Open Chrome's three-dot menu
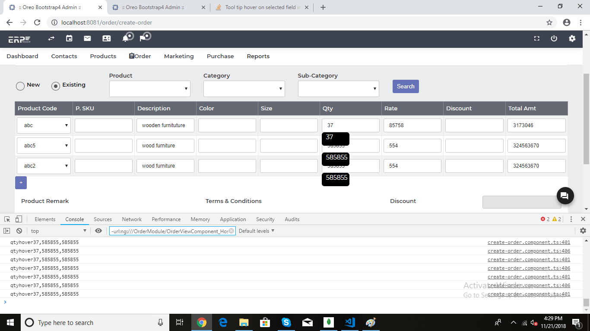The height and width of the screenshot is (331, 590). pos(580,22)
